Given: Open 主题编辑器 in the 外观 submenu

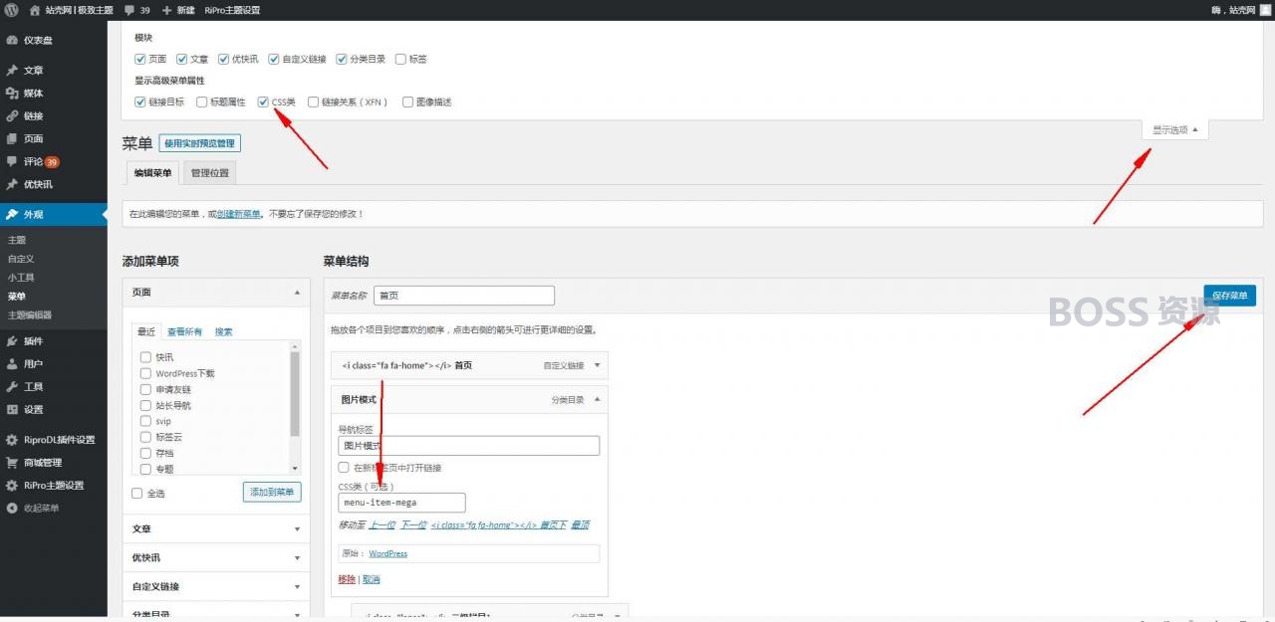Looking at the screenshot, I should [x=30, y=314].
